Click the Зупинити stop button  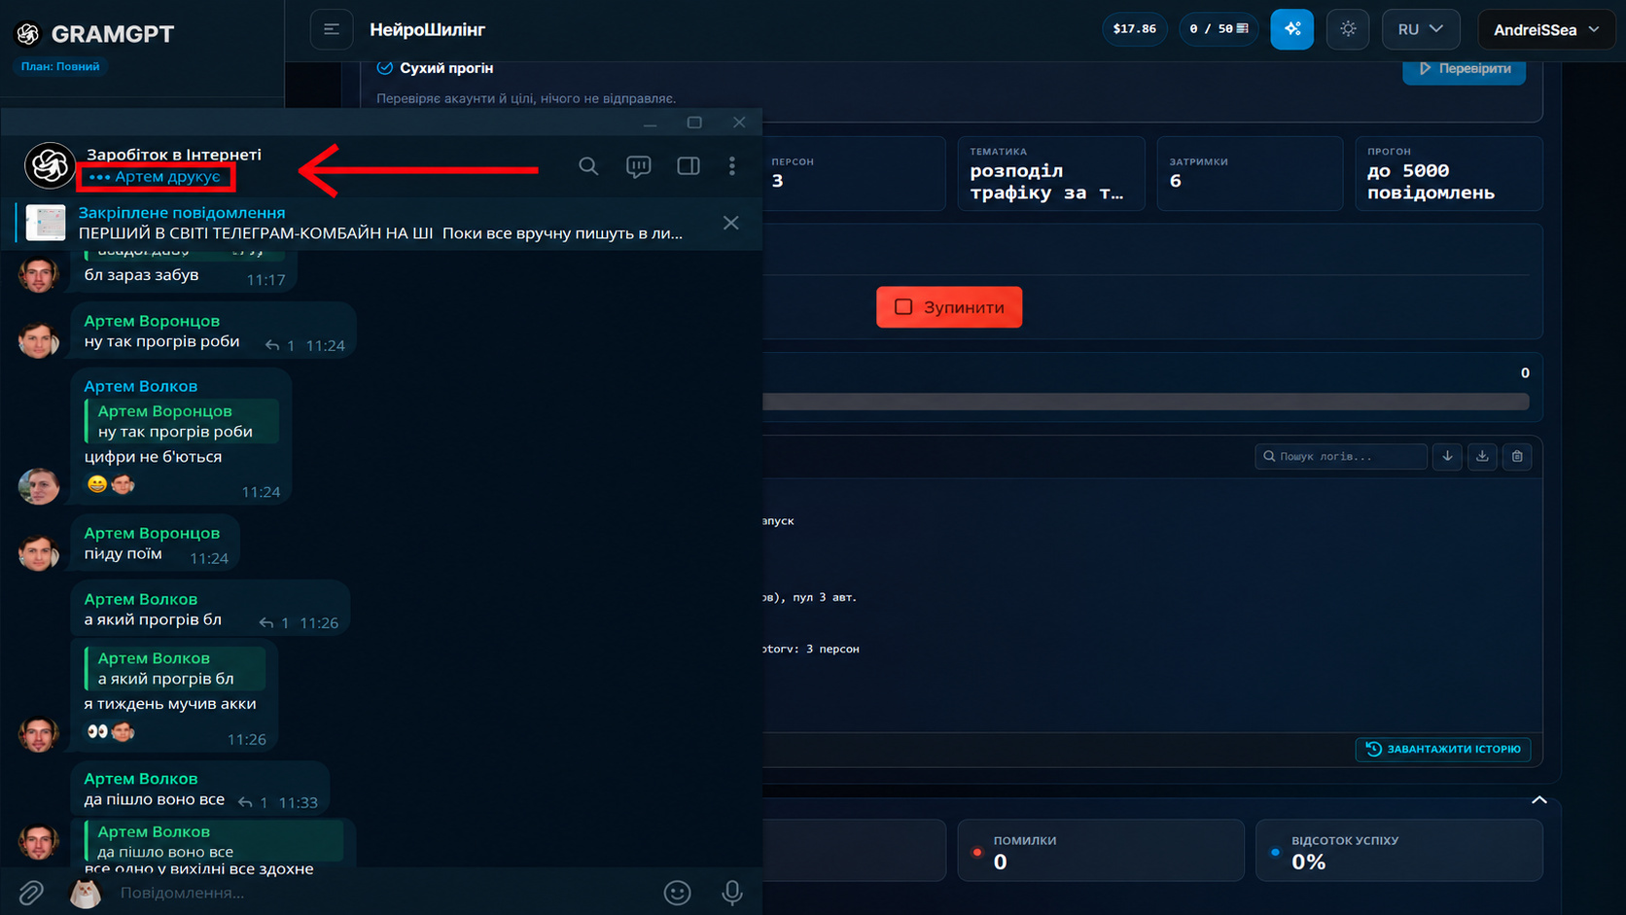click(x=949, y=307)
